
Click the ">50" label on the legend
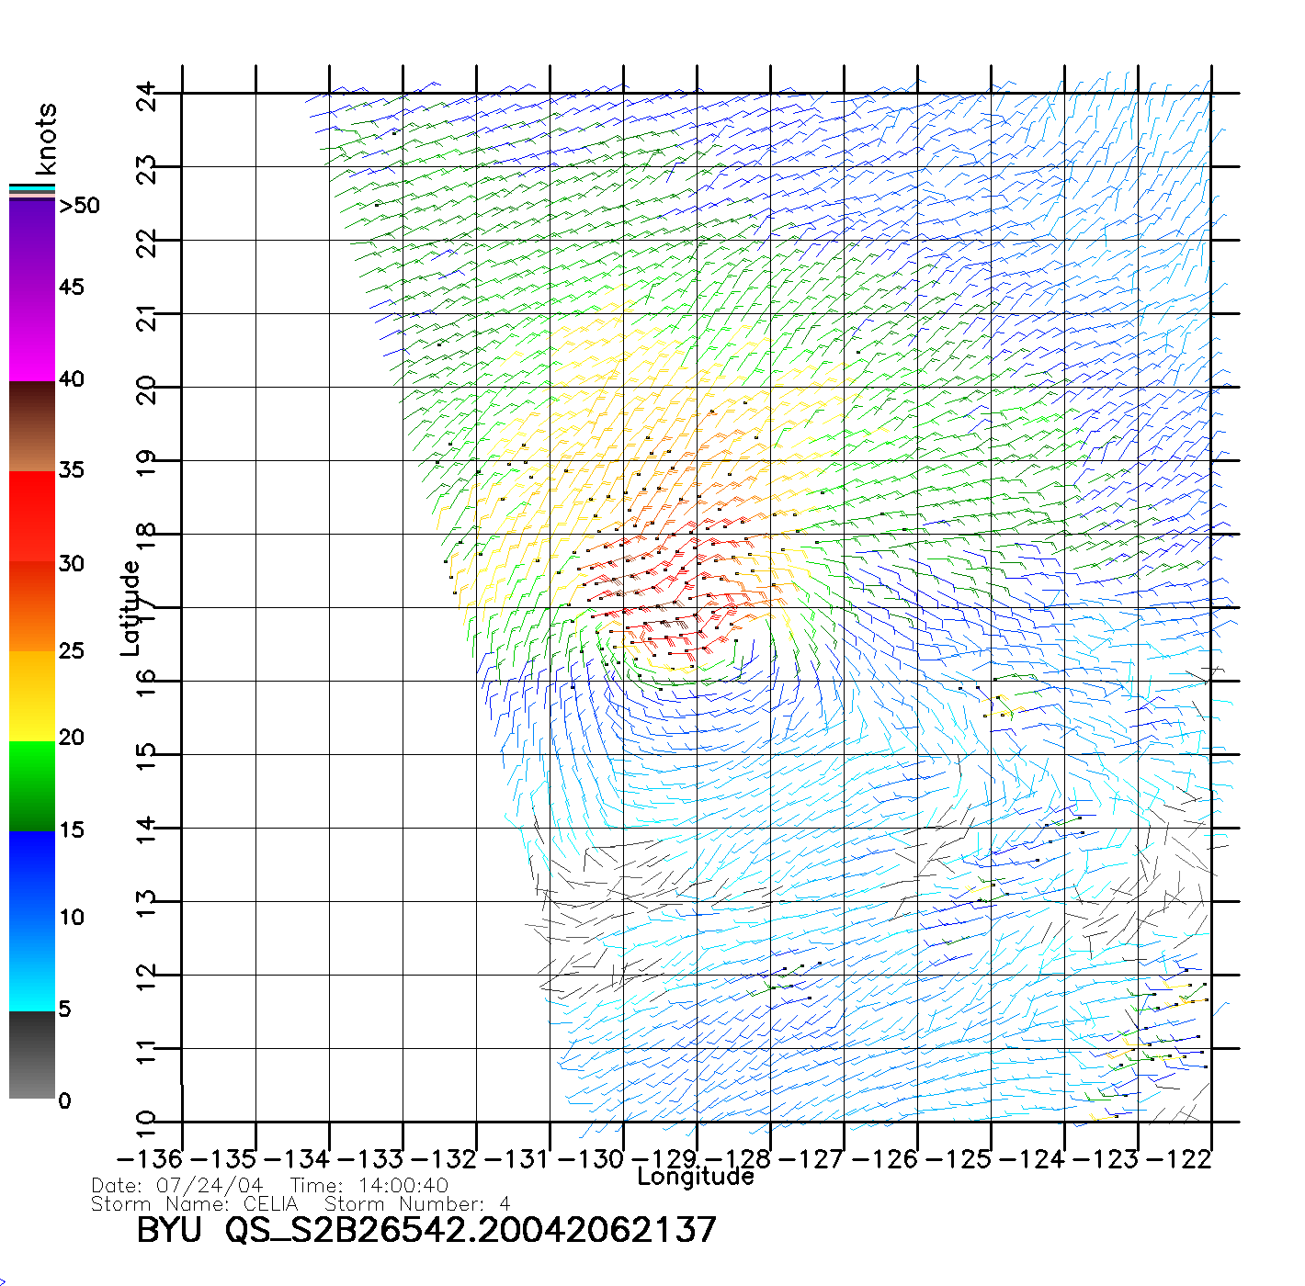79,206
